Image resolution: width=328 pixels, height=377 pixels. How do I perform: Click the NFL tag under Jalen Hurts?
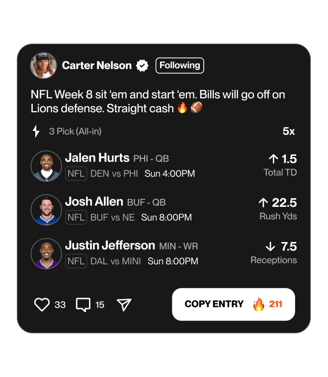click(x=76, y=174)
